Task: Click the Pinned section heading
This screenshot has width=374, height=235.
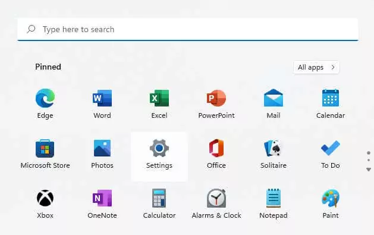Action: 48,67
